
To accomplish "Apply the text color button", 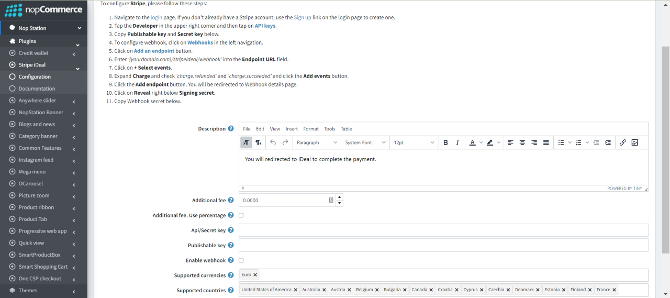I will click(x=473, y=142).
